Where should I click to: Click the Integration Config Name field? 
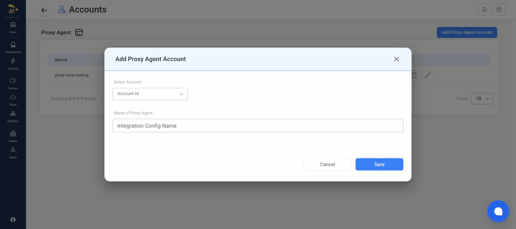click(x=258, y=126)
